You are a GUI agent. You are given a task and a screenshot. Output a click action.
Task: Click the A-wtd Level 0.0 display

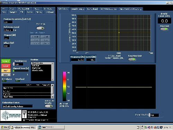click(x=164, y=21)
